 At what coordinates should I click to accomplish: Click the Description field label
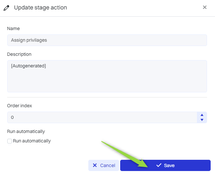(19, 54)
